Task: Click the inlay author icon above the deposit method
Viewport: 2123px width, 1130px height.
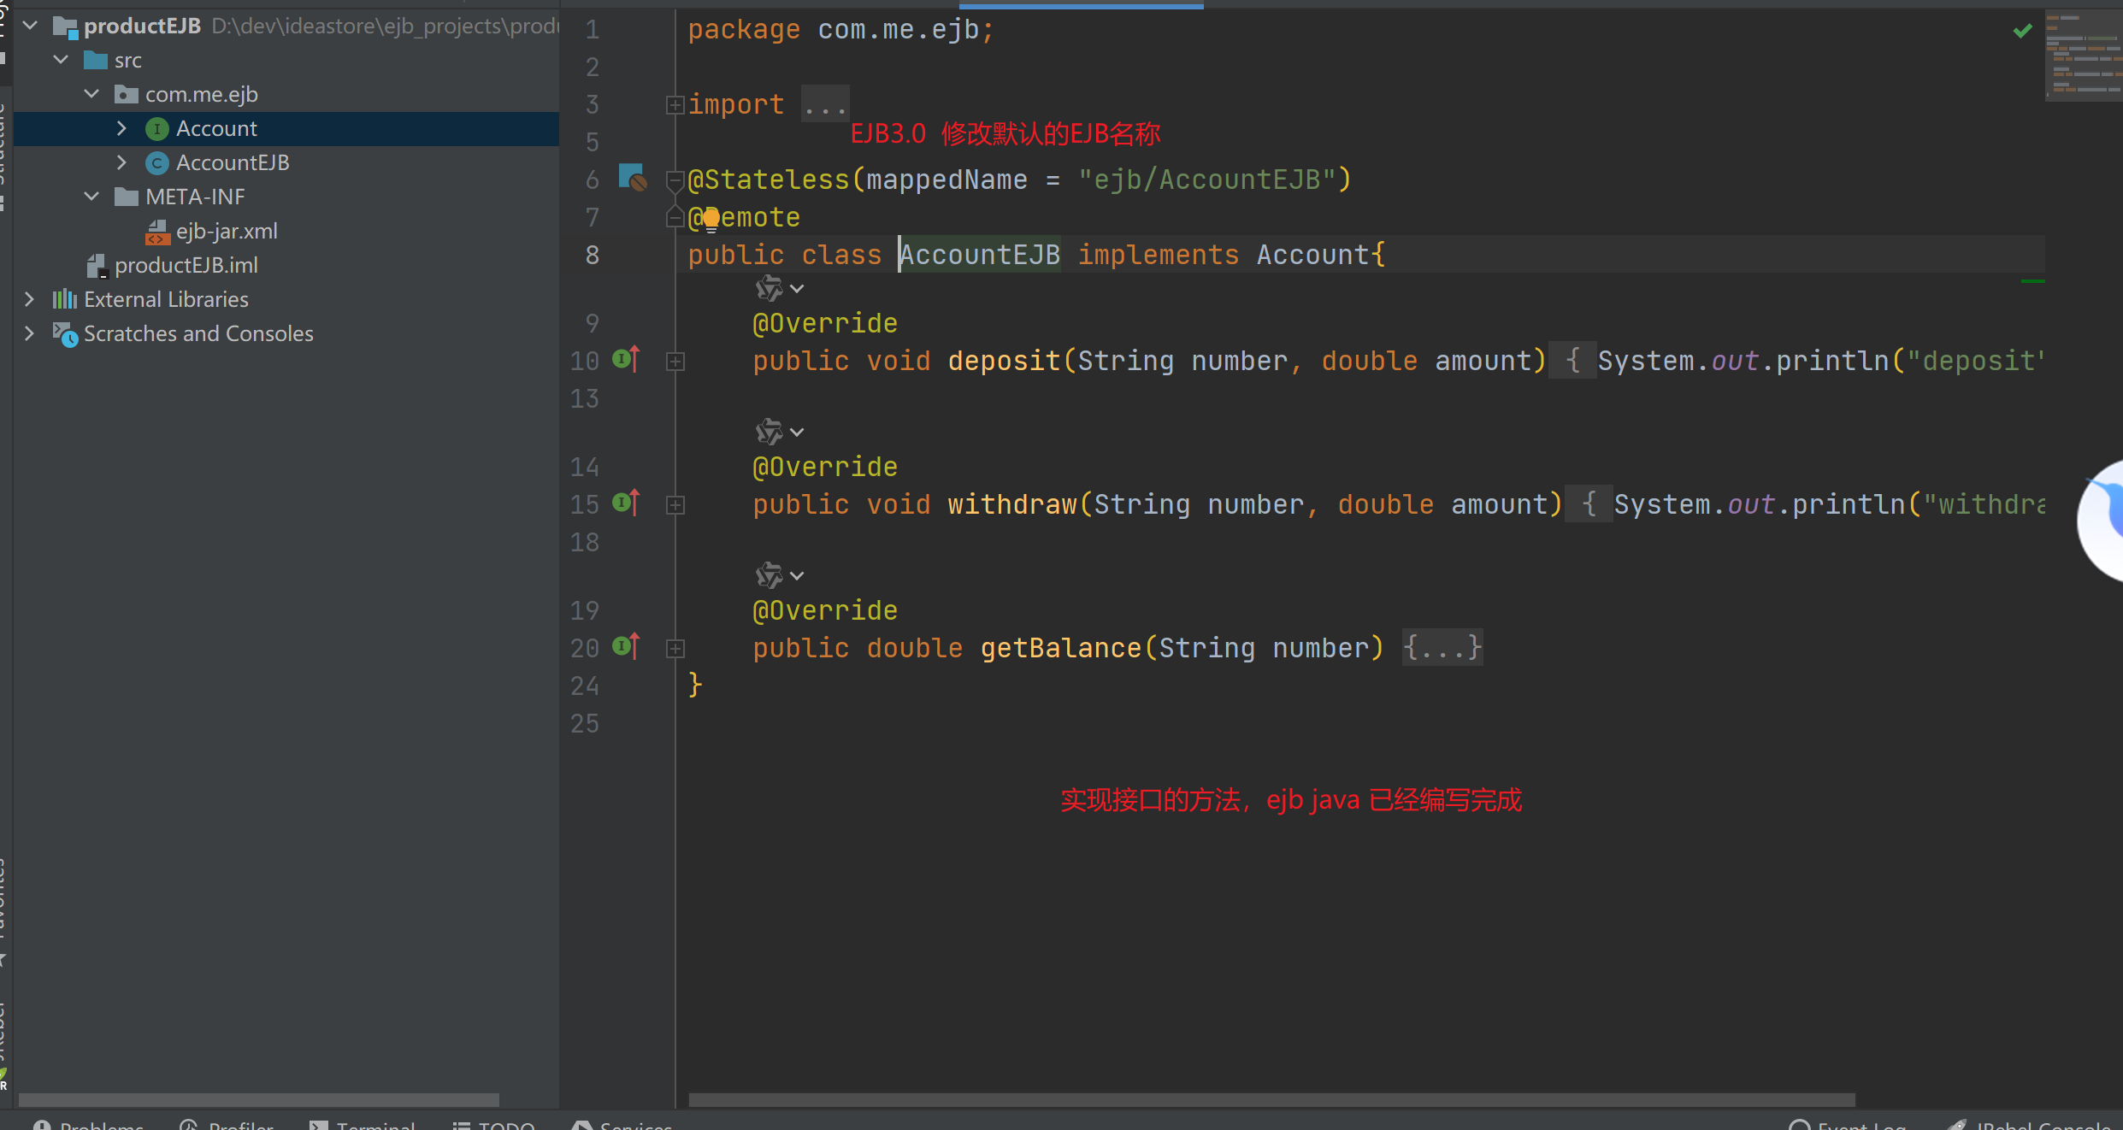Action: 769,289
